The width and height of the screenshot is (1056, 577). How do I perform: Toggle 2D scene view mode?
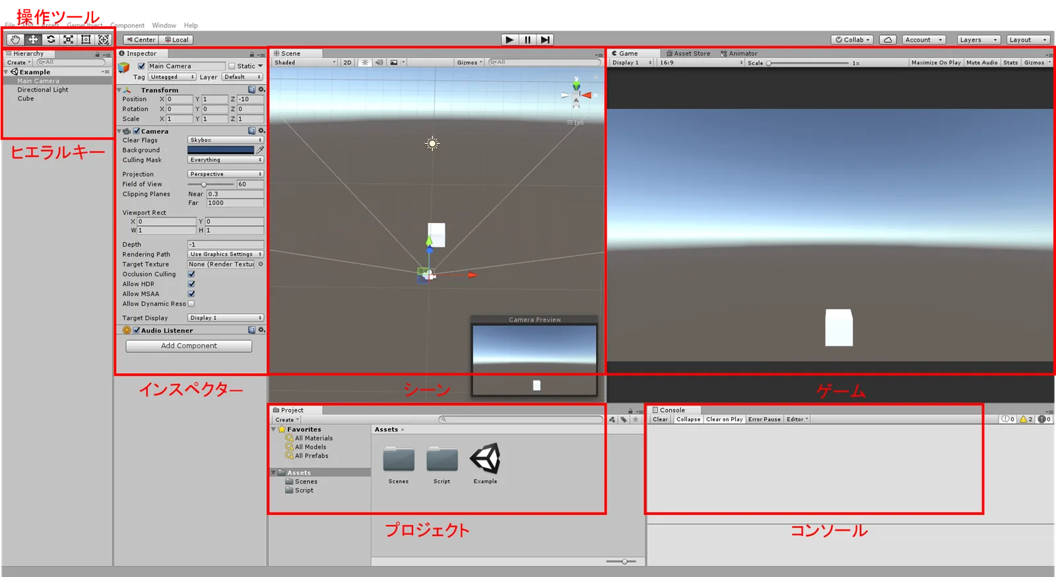pos(347,63)
